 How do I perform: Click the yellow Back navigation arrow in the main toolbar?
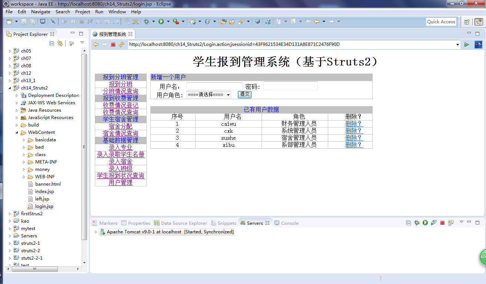[x=317, y=21]
